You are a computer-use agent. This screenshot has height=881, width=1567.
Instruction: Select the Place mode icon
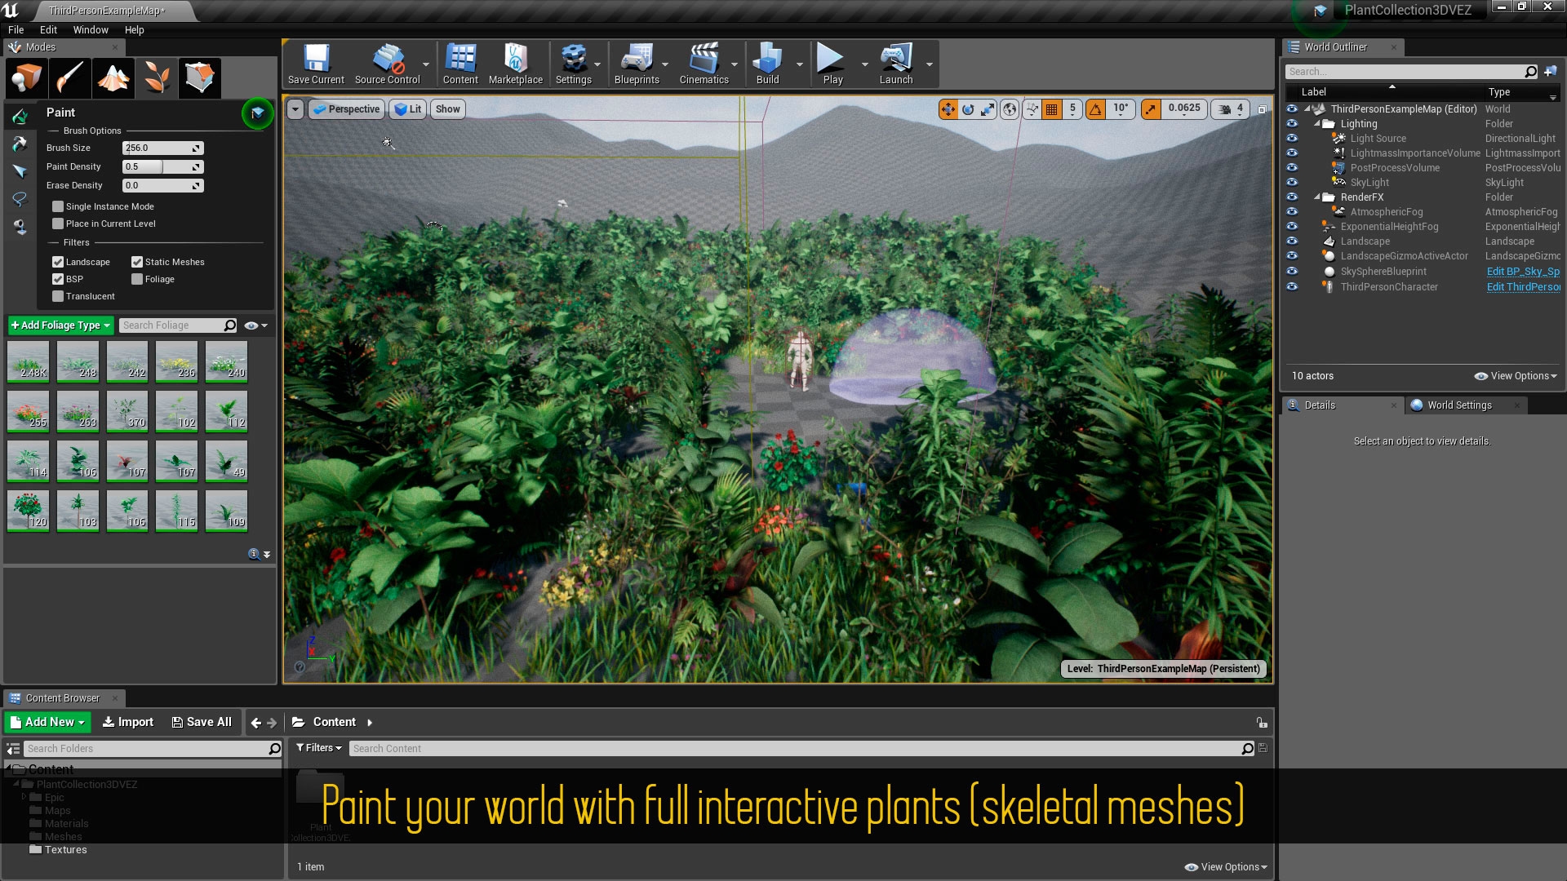coord(26,78)
